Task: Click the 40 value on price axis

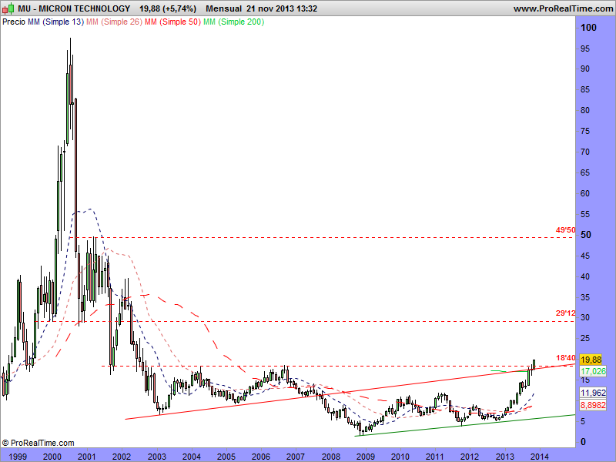Action: [585, 276]
